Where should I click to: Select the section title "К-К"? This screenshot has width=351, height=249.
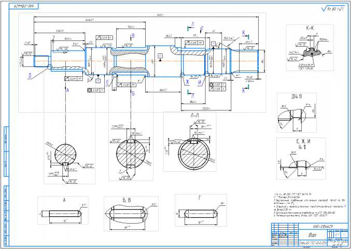point(310,29)
